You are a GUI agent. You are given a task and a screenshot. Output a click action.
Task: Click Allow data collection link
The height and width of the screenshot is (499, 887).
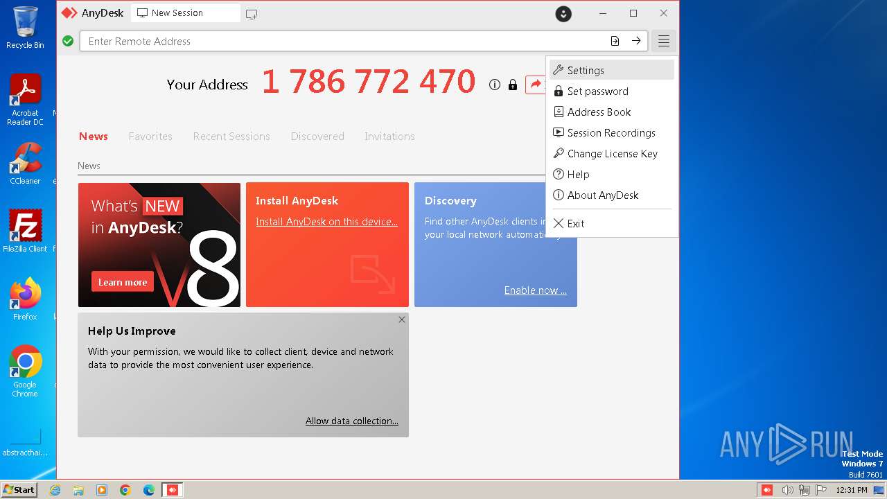point(352,421)
